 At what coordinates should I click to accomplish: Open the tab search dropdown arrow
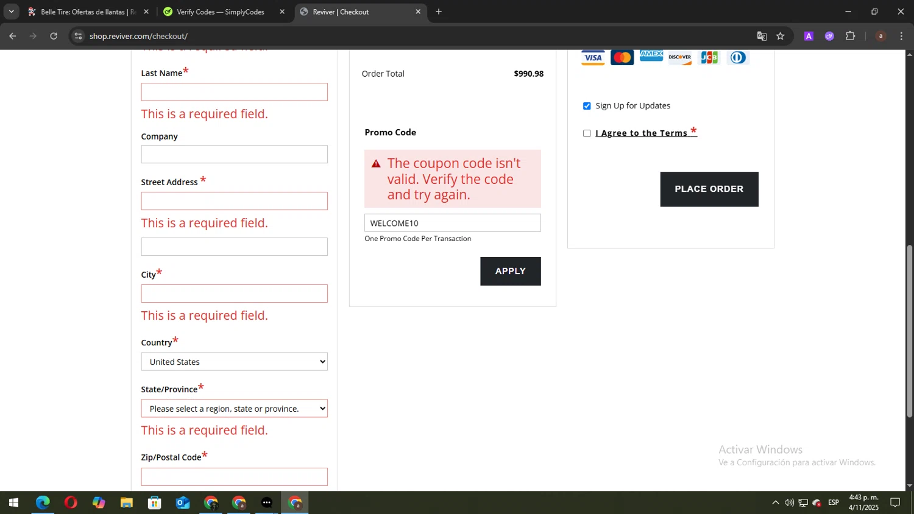coord(11,12)
